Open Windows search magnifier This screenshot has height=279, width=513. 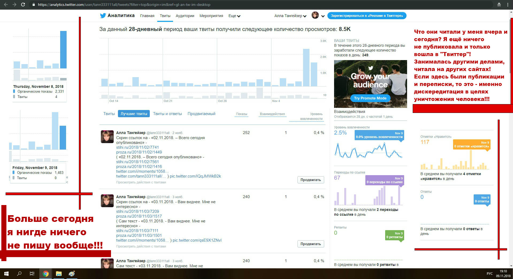tap(19, 274)
